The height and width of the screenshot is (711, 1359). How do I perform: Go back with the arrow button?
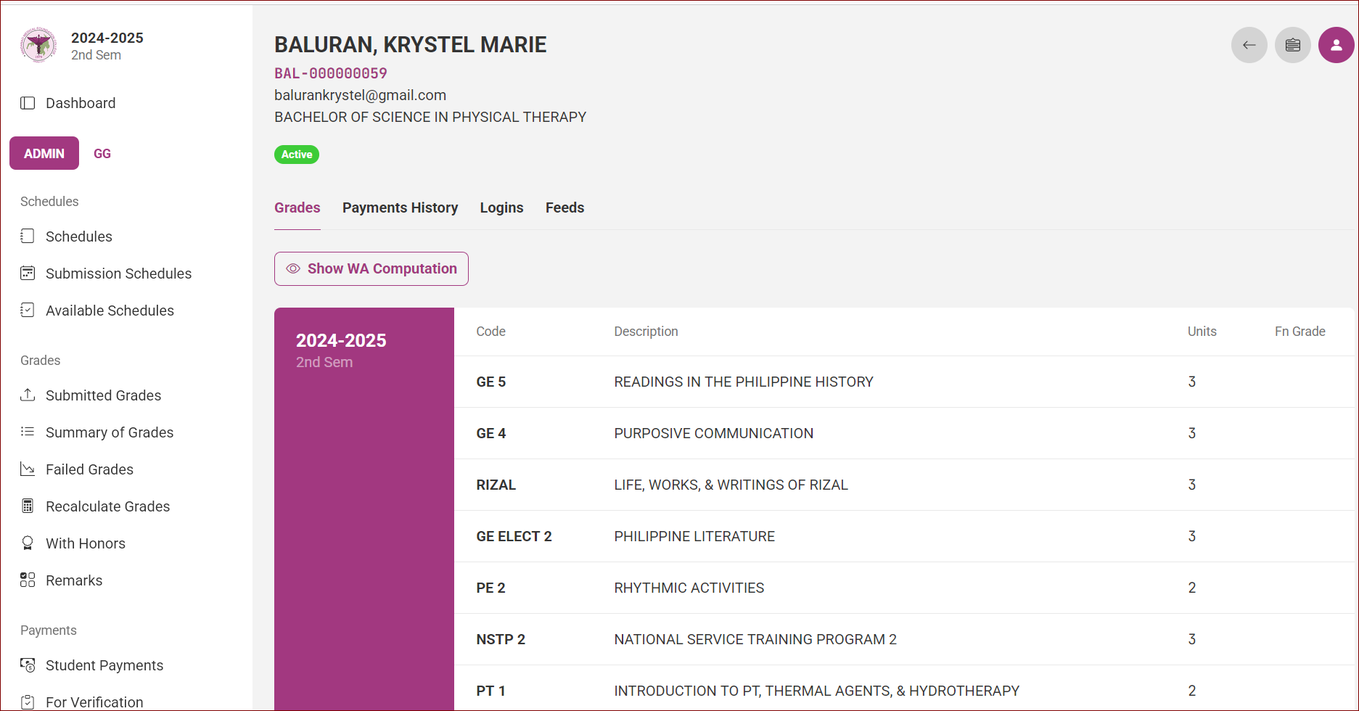click(x=1249, y=45)
